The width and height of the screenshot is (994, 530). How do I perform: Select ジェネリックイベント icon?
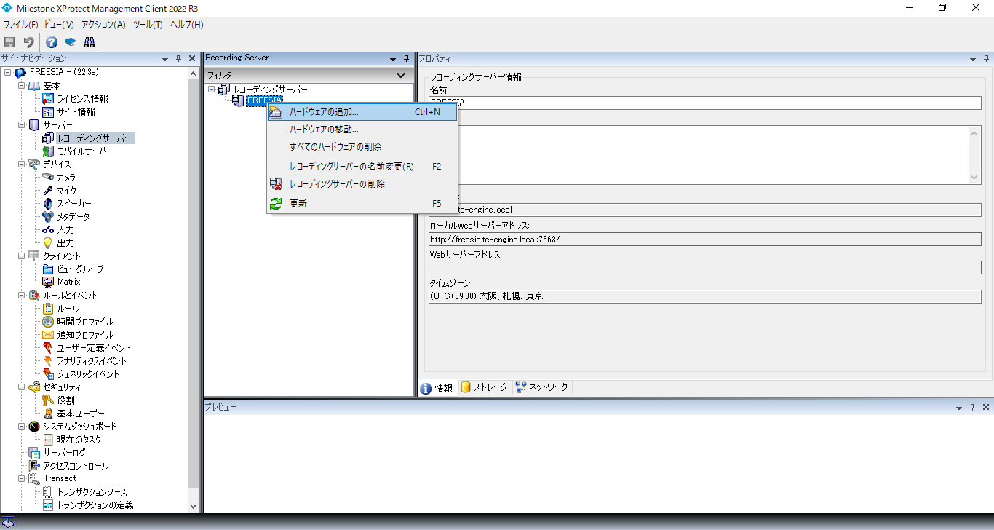[48, 374]
